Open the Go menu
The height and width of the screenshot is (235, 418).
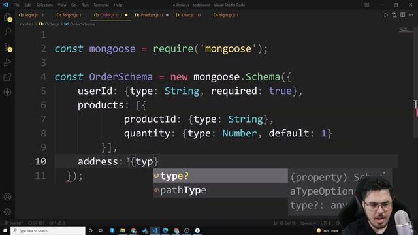pos(74,5)
